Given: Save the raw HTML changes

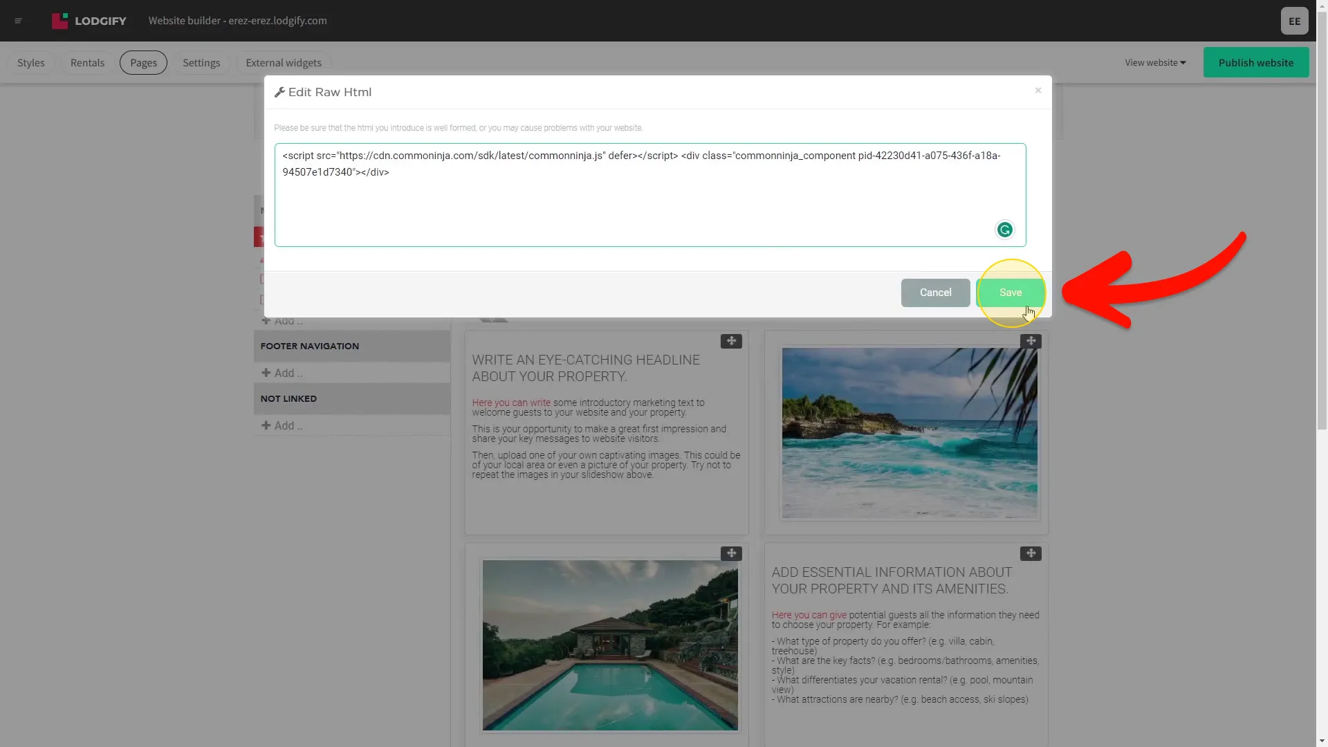Looking at the screenshot, I should (1010, 293).
